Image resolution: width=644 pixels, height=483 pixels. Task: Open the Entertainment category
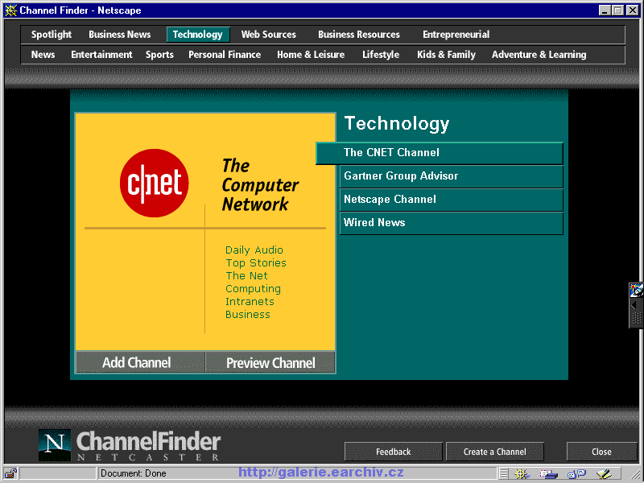click(101, 55)
